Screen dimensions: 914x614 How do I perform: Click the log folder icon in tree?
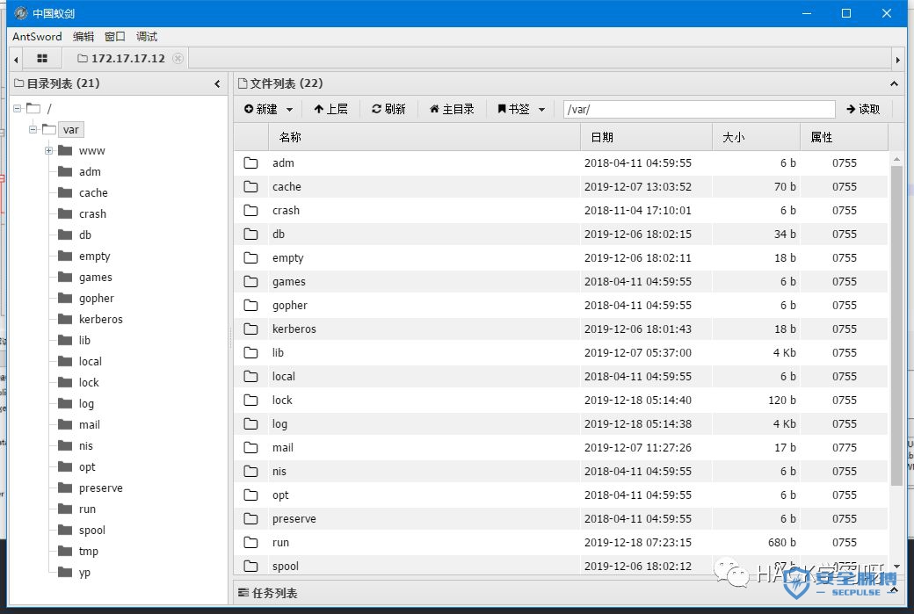(65, 403)
